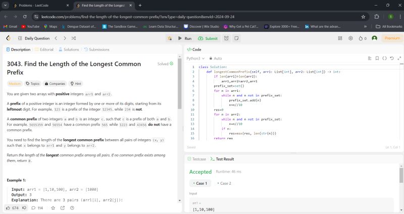Open a new browser tab
Image resolution: width=404 pixels, height=214 pixels.
(x=140, y=5)
